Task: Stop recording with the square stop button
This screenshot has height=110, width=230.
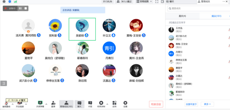Action: click(26, 8)
